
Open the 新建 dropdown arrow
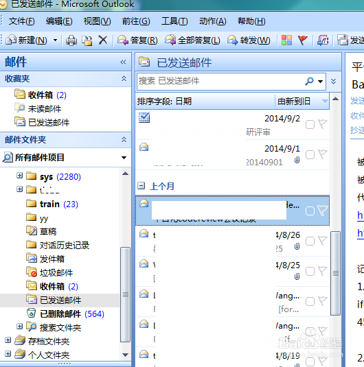click(55, 40)
